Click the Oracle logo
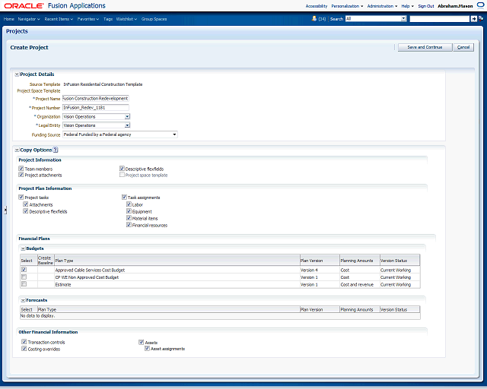Viewport: 487px width, 389px height. (25, 5)
